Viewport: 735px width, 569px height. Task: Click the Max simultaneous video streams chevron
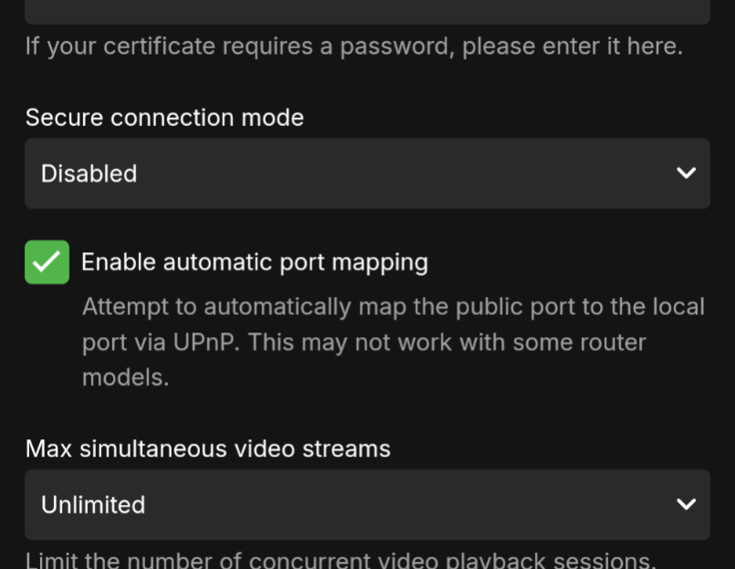click(x=686, y=504)
